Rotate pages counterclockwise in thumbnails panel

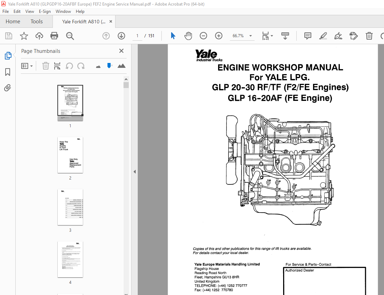coord(69,66)
